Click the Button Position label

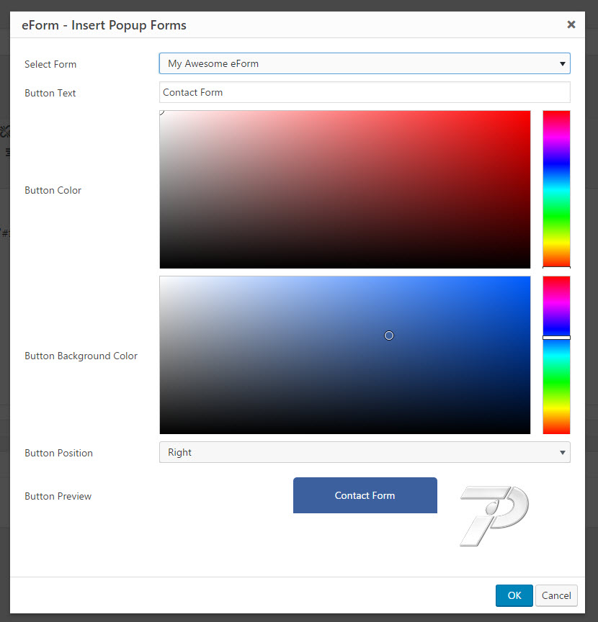[x=59, y=453]
